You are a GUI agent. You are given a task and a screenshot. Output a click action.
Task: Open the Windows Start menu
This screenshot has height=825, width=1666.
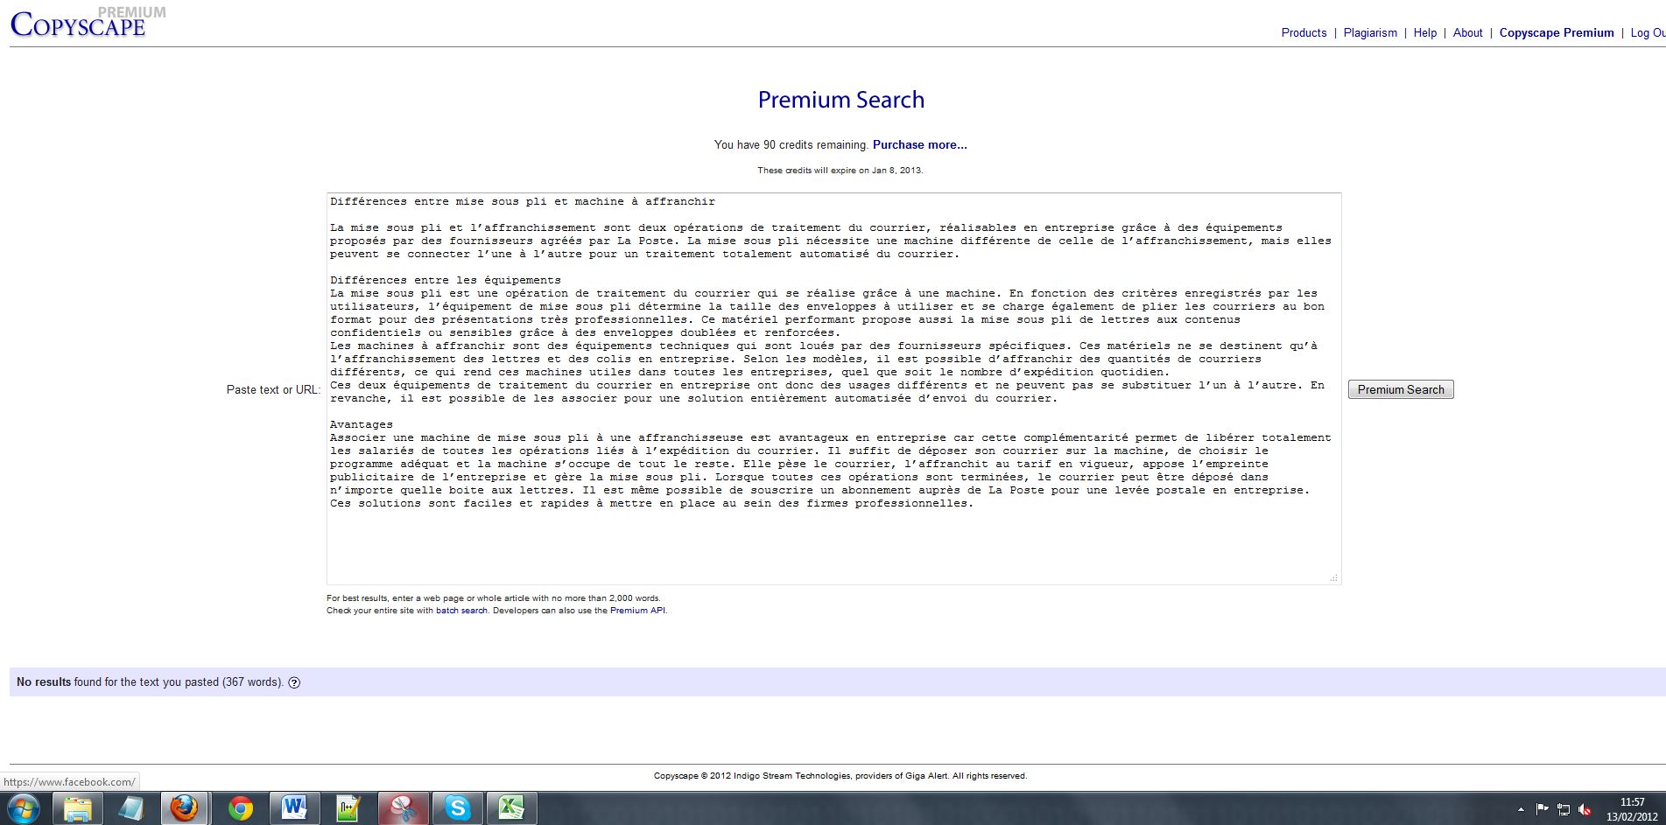click(24, 808)
